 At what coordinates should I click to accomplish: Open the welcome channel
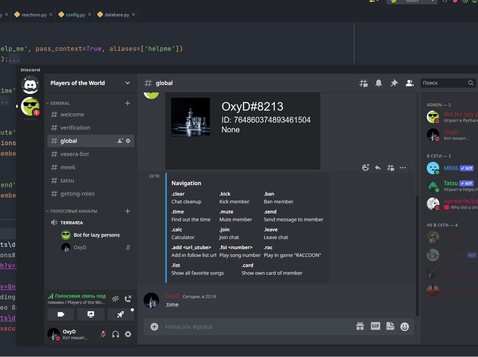click(x=72, y=114)
